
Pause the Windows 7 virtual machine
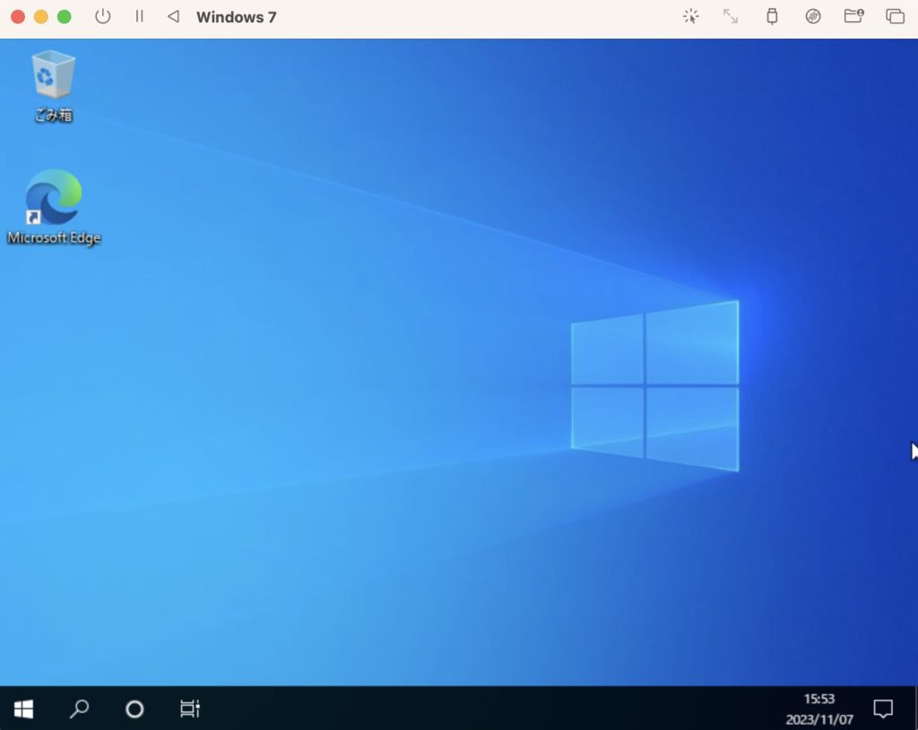tap(139, 16)
